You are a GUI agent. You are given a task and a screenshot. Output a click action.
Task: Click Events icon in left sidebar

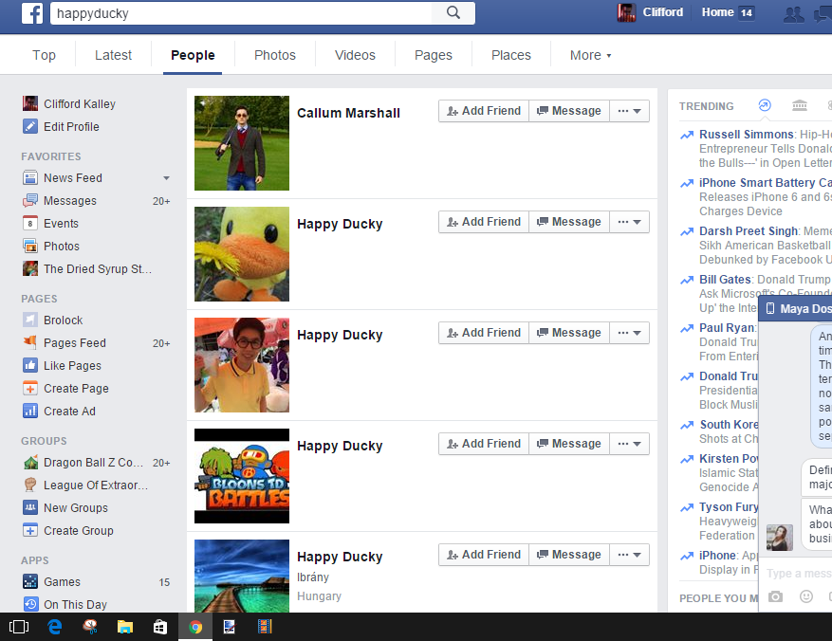click(x=30, y=224)
